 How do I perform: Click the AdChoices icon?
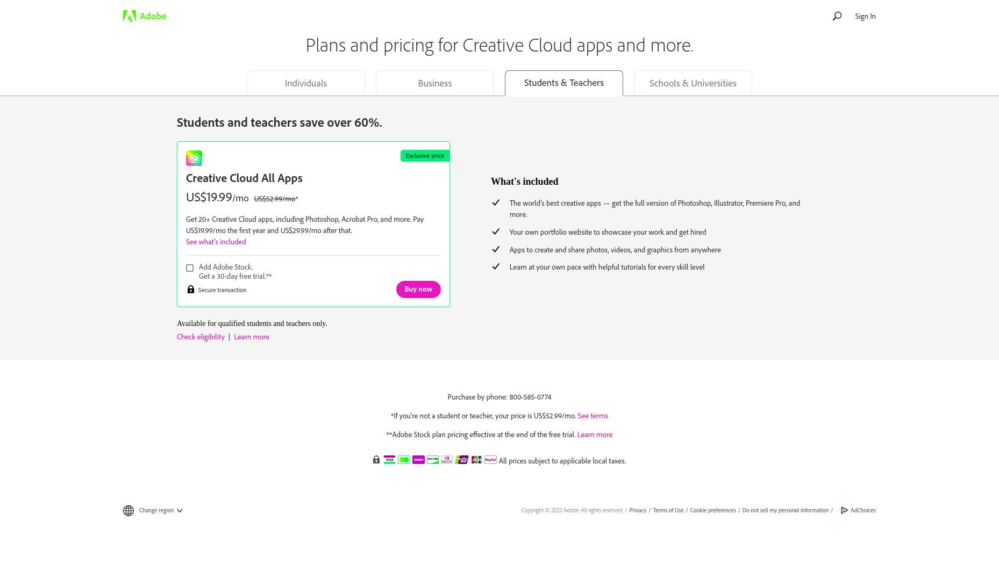(844, 510)
